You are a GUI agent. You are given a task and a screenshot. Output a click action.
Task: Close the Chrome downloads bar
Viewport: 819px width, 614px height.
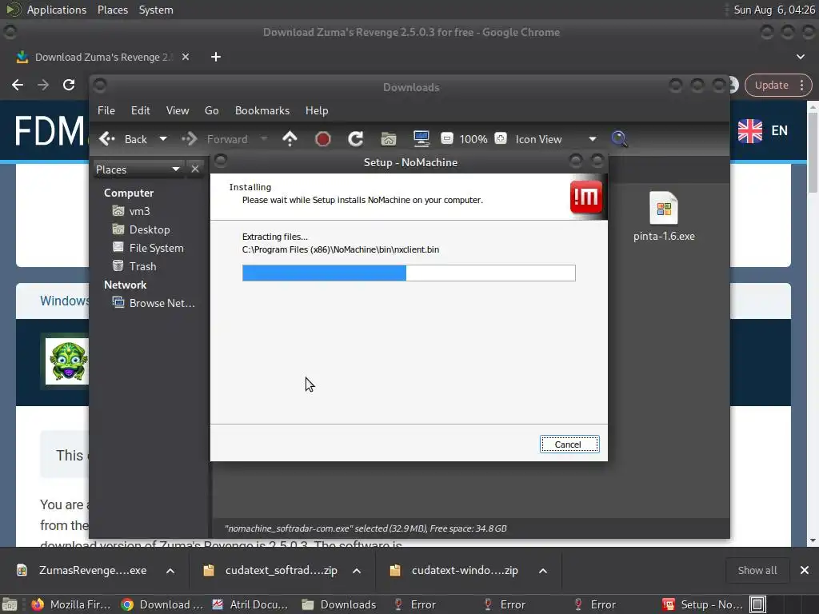click(x=805, y=570)
